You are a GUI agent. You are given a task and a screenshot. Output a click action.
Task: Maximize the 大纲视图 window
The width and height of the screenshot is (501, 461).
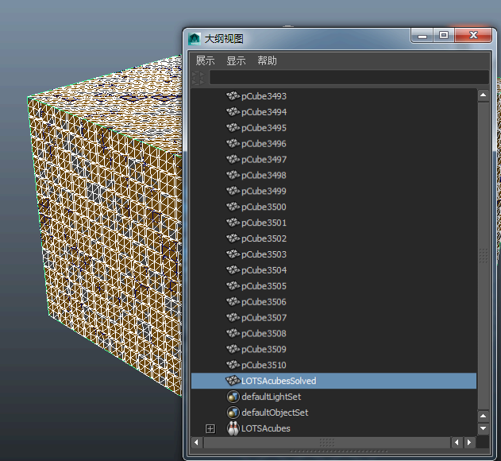[444, 35]
